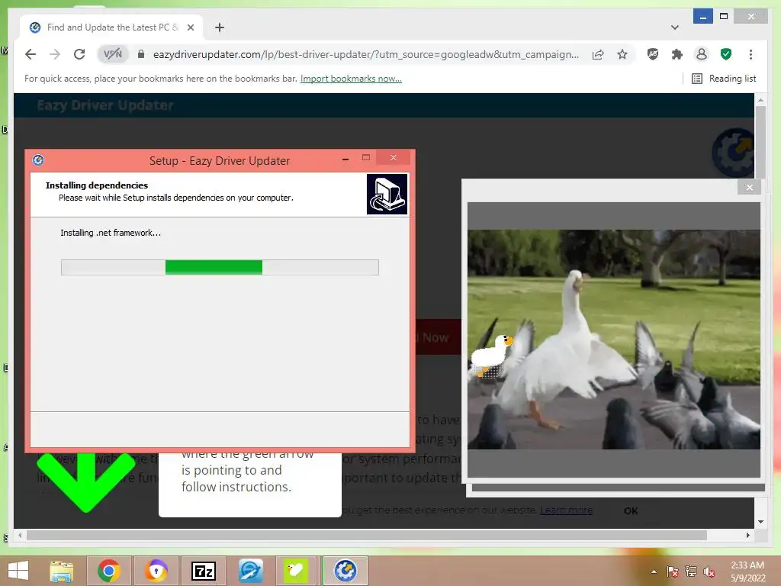The image size is (781, 586).
Task: Click the Eazy Driver Updater gear logo
Action: click(733, 153)
